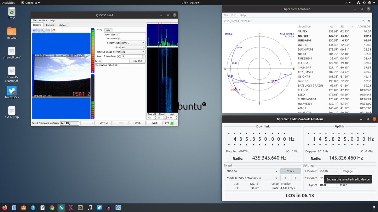Expand the NO-104 target satellite dropdown
The image size is (378, 212).
coord(252,171)
